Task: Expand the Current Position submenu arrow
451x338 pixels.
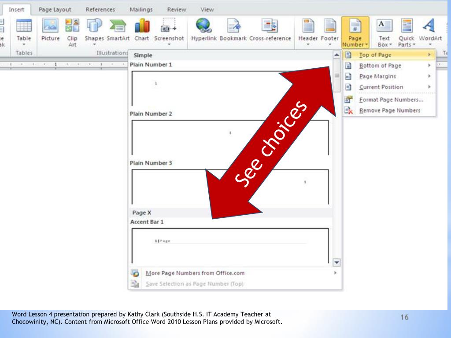Action: click(x=429, y=87)
